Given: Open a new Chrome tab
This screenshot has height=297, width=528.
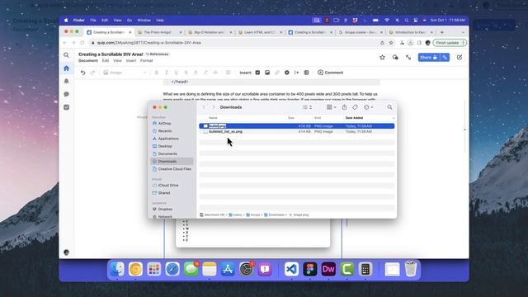Looking at the screenshot, I should [x=442, y=32].
